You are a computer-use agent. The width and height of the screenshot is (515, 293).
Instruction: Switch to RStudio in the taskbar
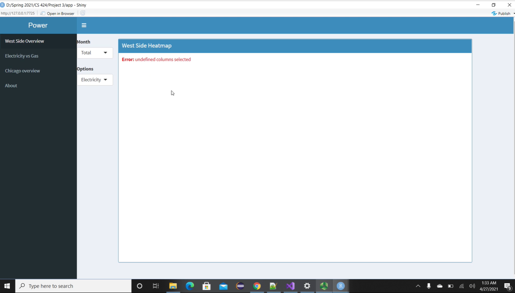pos(341,286)
